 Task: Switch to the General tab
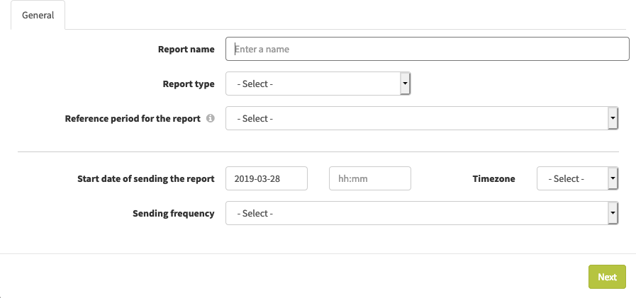(x=38, y=15)
